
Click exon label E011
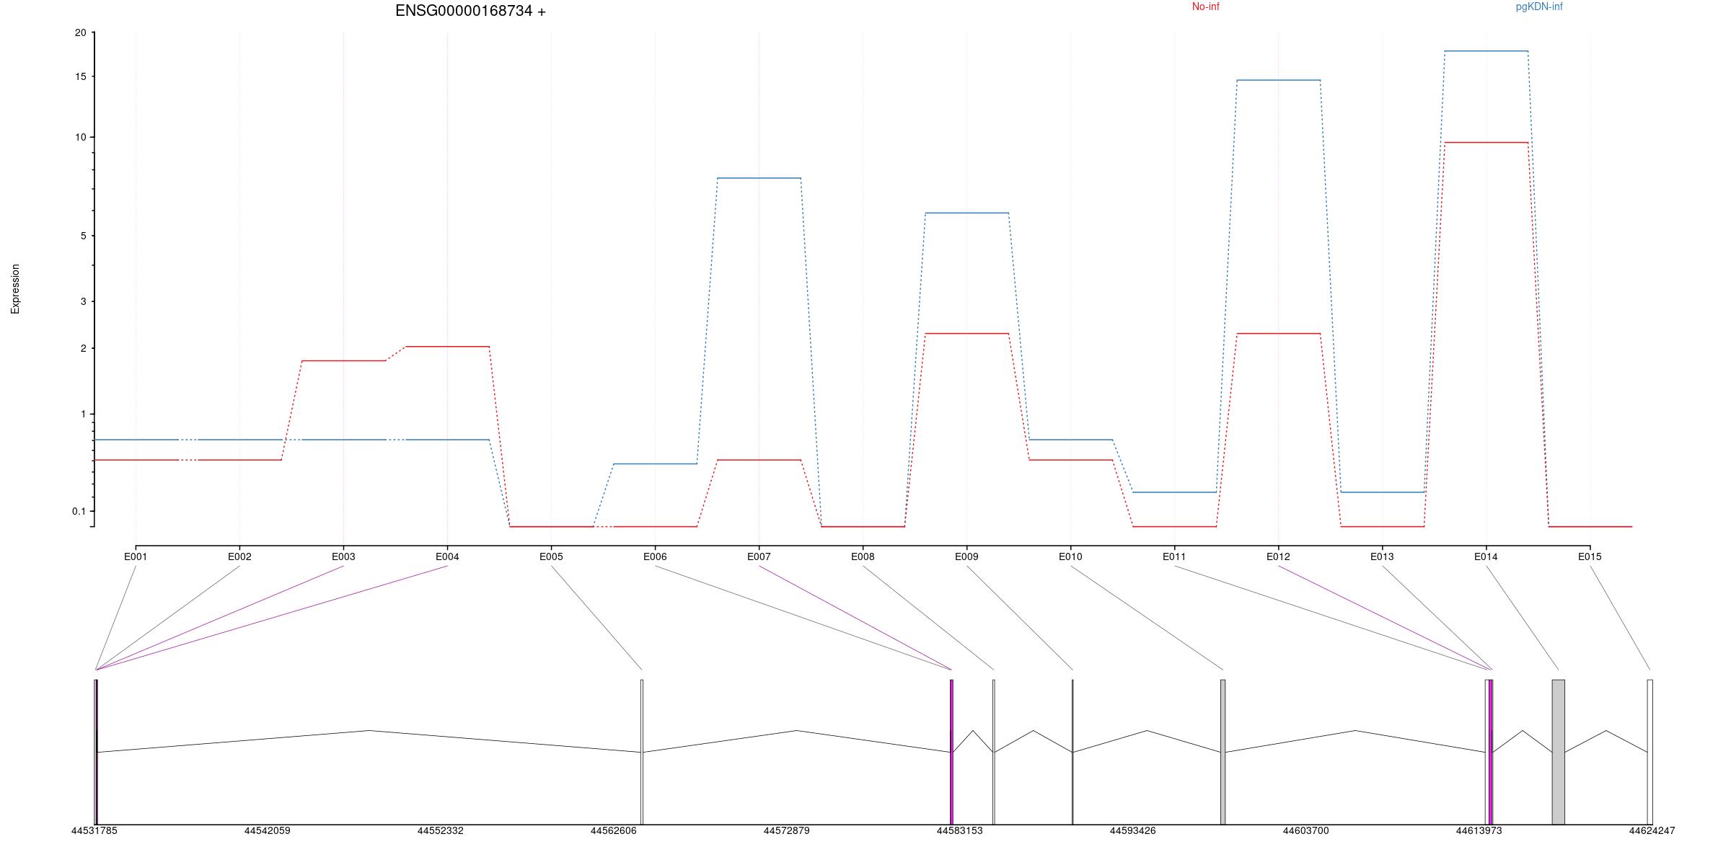1174,556
